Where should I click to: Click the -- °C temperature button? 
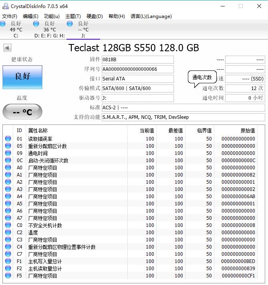(x=22, y=112)
